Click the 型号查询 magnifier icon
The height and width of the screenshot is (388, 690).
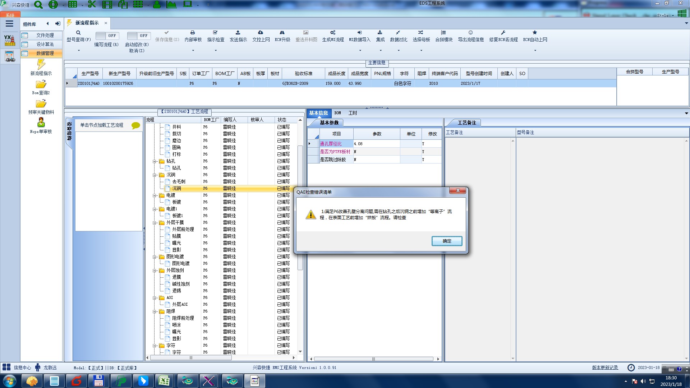(x=78, y=33)
